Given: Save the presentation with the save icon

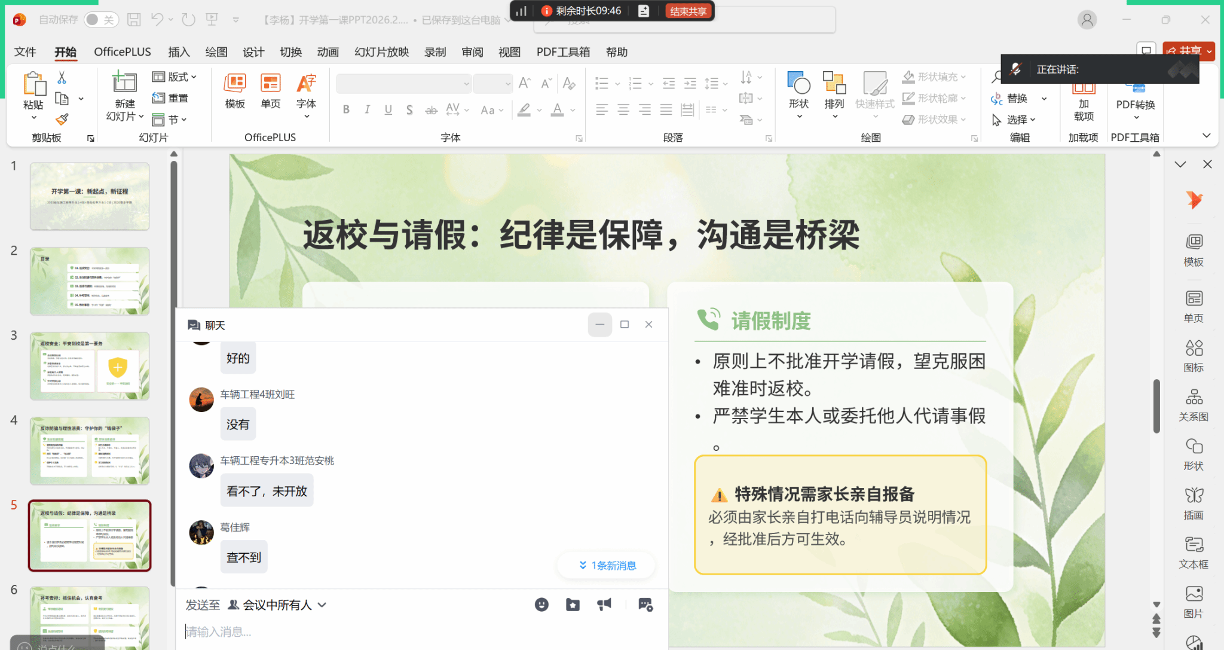Looking at the screenshot, I should tap(134, 20).
